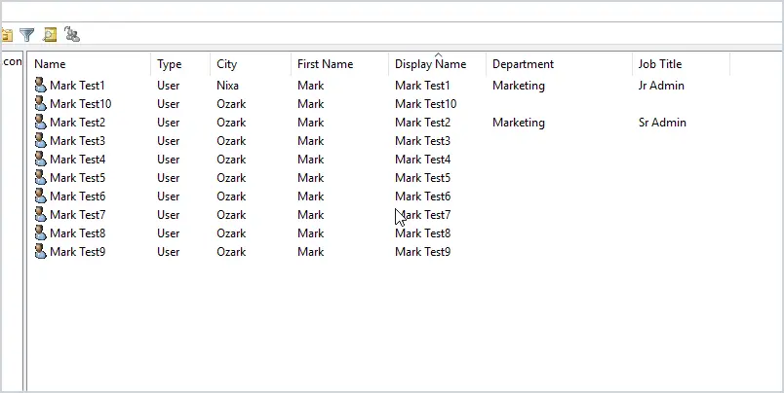Click the First Name column header
Screen dimensions: 784x393
339,64
